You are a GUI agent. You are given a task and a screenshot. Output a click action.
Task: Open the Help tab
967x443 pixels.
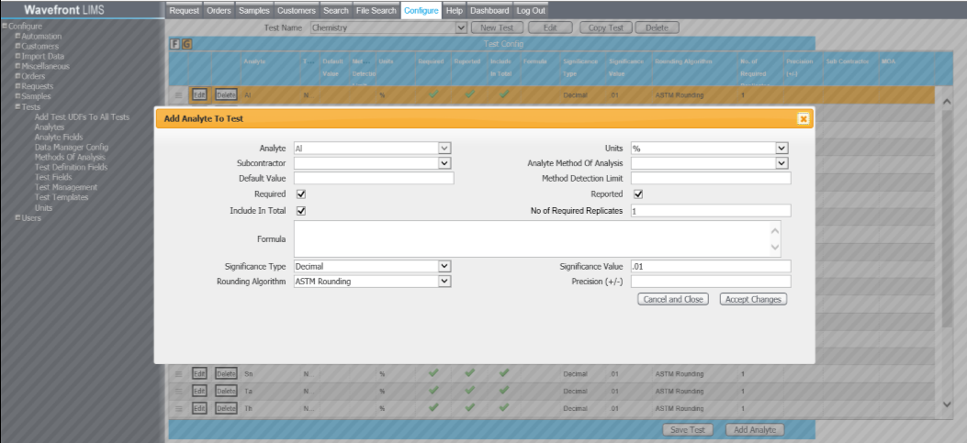(454, 10)
